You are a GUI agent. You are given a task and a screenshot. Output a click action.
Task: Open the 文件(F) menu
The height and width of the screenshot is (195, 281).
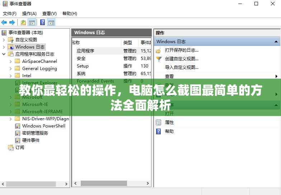[x=10, y=14]
